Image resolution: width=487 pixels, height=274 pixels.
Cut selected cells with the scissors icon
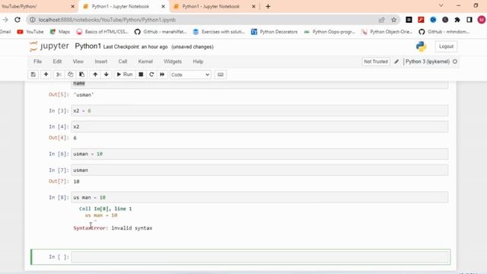point(59,75)
